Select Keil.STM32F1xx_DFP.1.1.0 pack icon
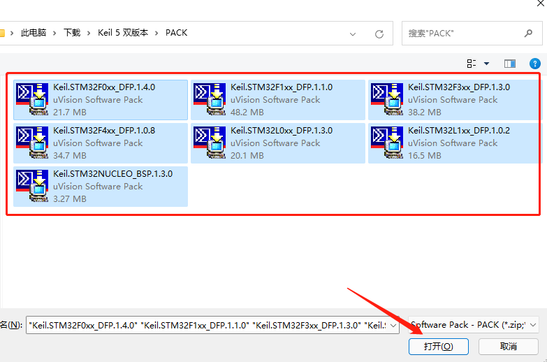The width and height of the screenshot is (547, 362). (210, 99)
